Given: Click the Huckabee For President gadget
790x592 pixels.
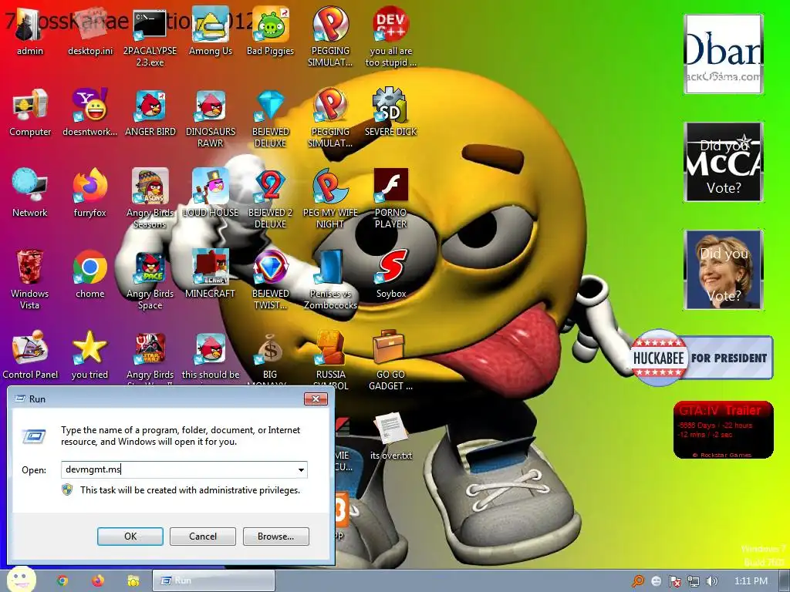Looking at the screenshot, I should point(701,358).
